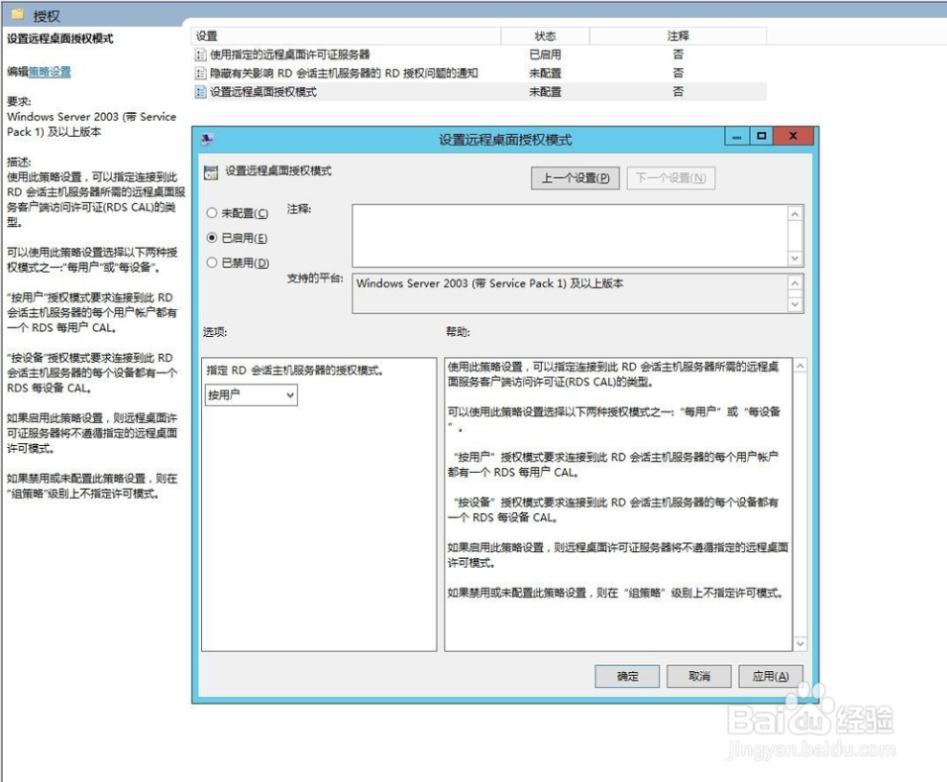
Task: Click the 上一个设置(P) button
Action: 575,178
